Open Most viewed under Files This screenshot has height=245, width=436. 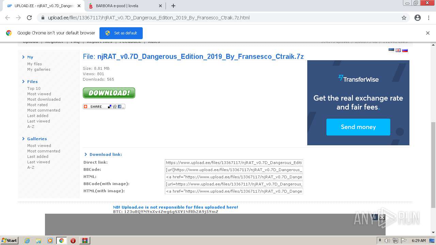pyautogui.click(x=39, y=94)
